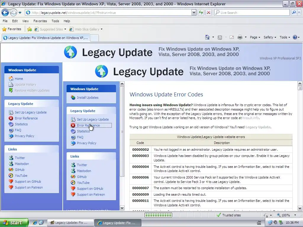The height and width of the screenshot is (227, 303).
Task: Click the Legacy Update link in the intro text
Action: click(258, 127)
